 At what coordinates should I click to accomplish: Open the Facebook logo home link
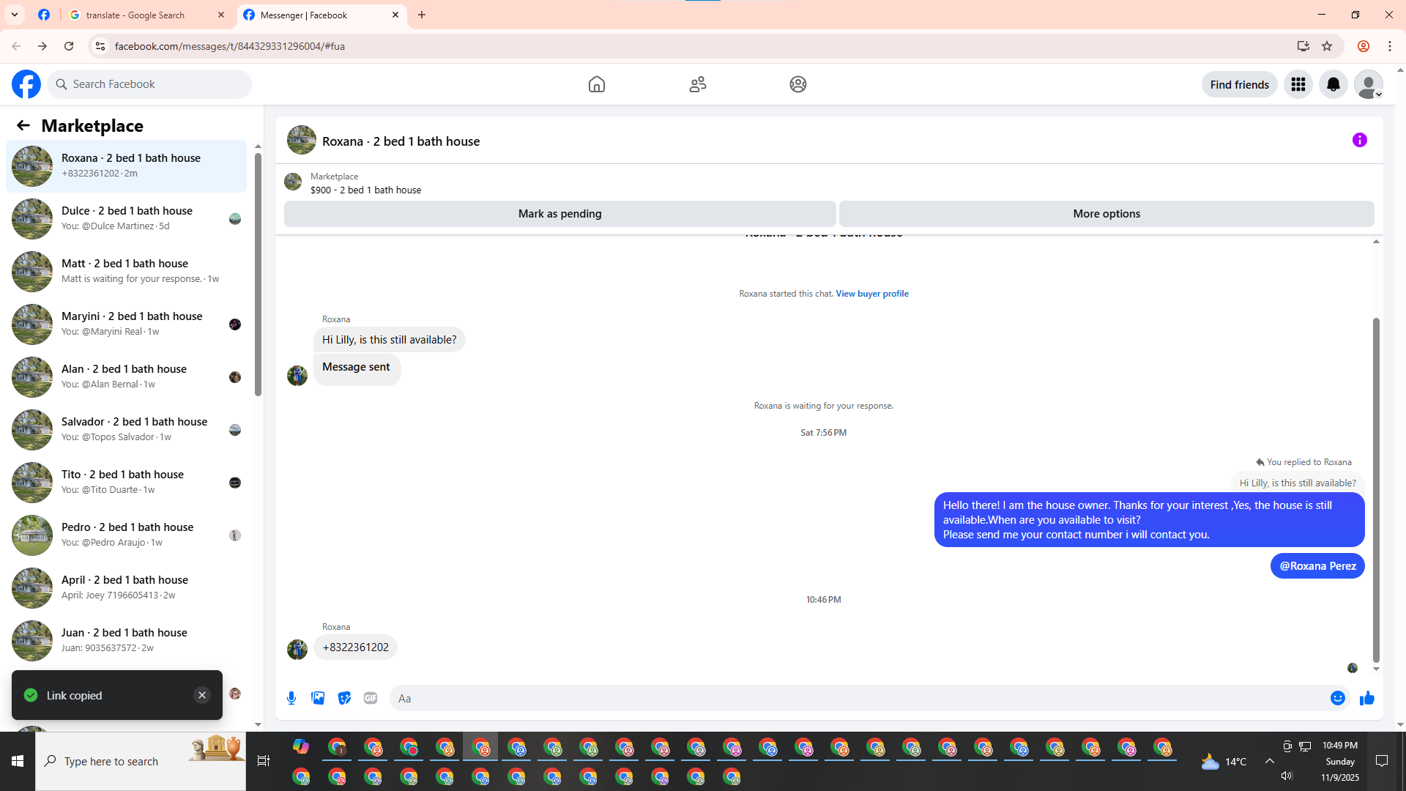coord(26,84)
